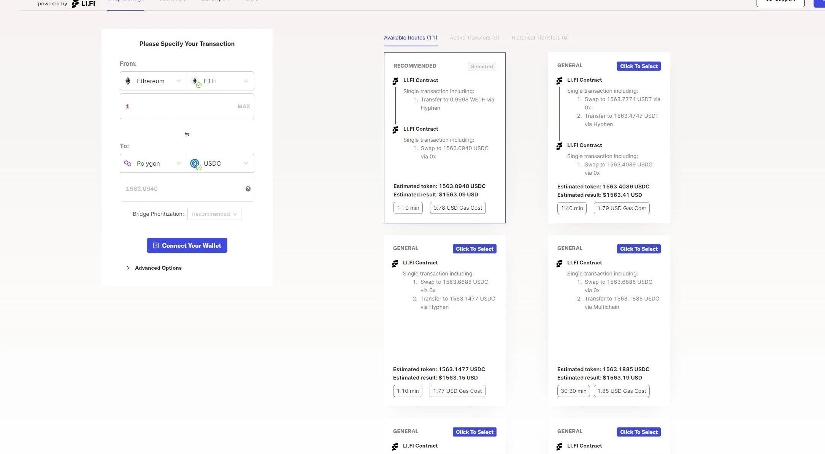825x454 pixels.
Task: Click To Select the 1563.4089 USDC route
Action: coord(639,66)
